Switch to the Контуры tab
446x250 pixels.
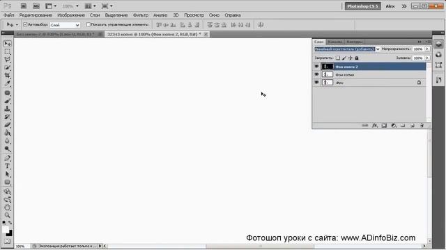(x=355, y=42)
